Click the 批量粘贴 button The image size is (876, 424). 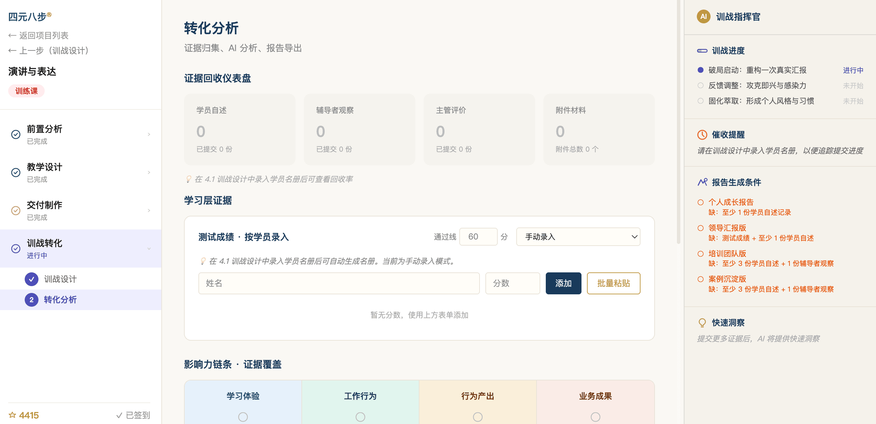[x=613, y=283]
